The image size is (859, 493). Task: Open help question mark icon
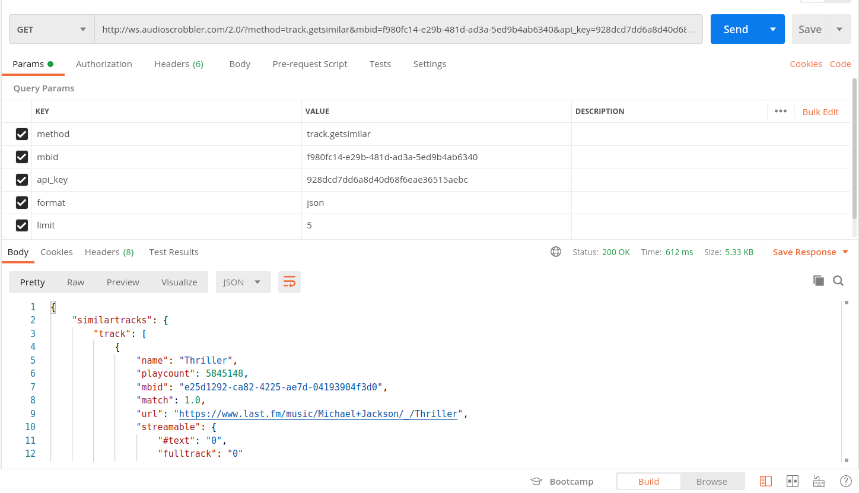click(846, 481)
